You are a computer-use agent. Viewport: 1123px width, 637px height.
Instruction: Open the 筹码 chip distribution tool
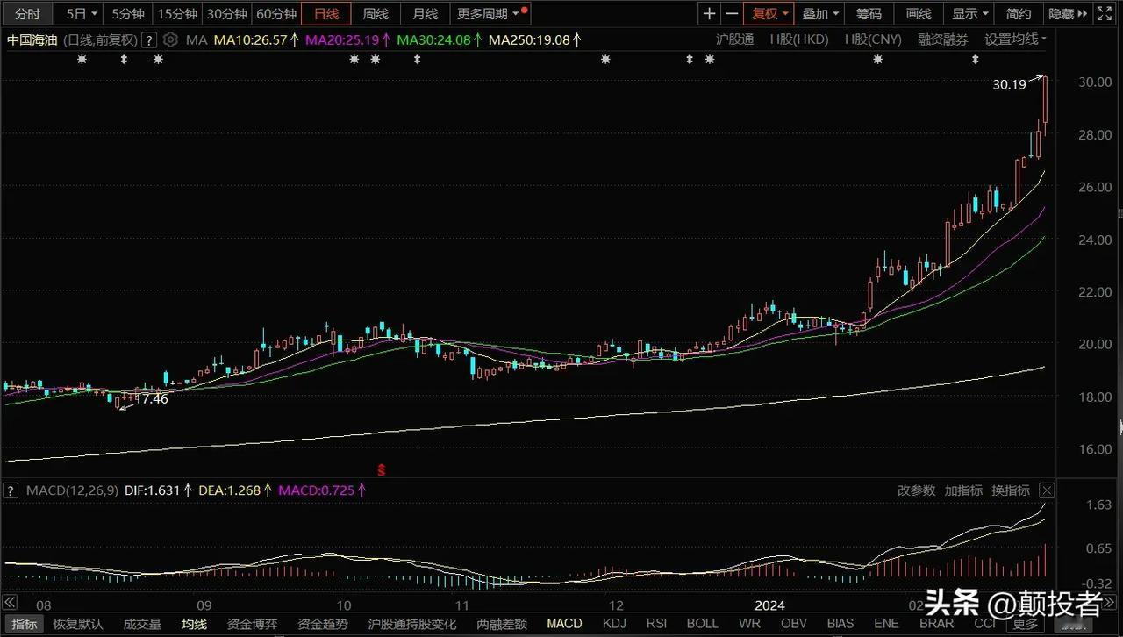pyautogui.click(x=869, y=13)
